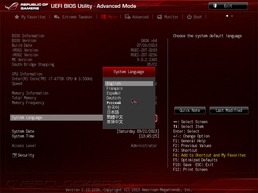258x193 pixels.
Task: Choose Japanese 日本語 language option
Action: [x=129, y=112]
